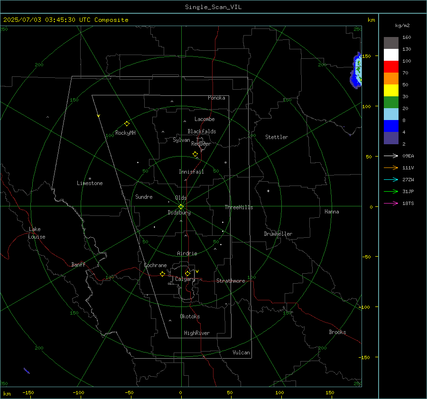Image resolution: width=427 pixels, height=399 pixels.
Task: Select the red 70-100 color swatch
Action: pos(391,67)
